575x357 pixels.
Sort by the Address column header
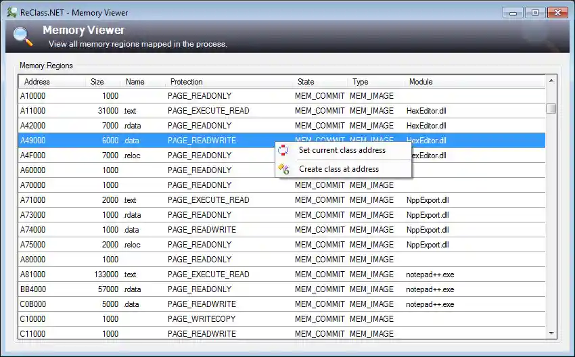click(37, 82)
